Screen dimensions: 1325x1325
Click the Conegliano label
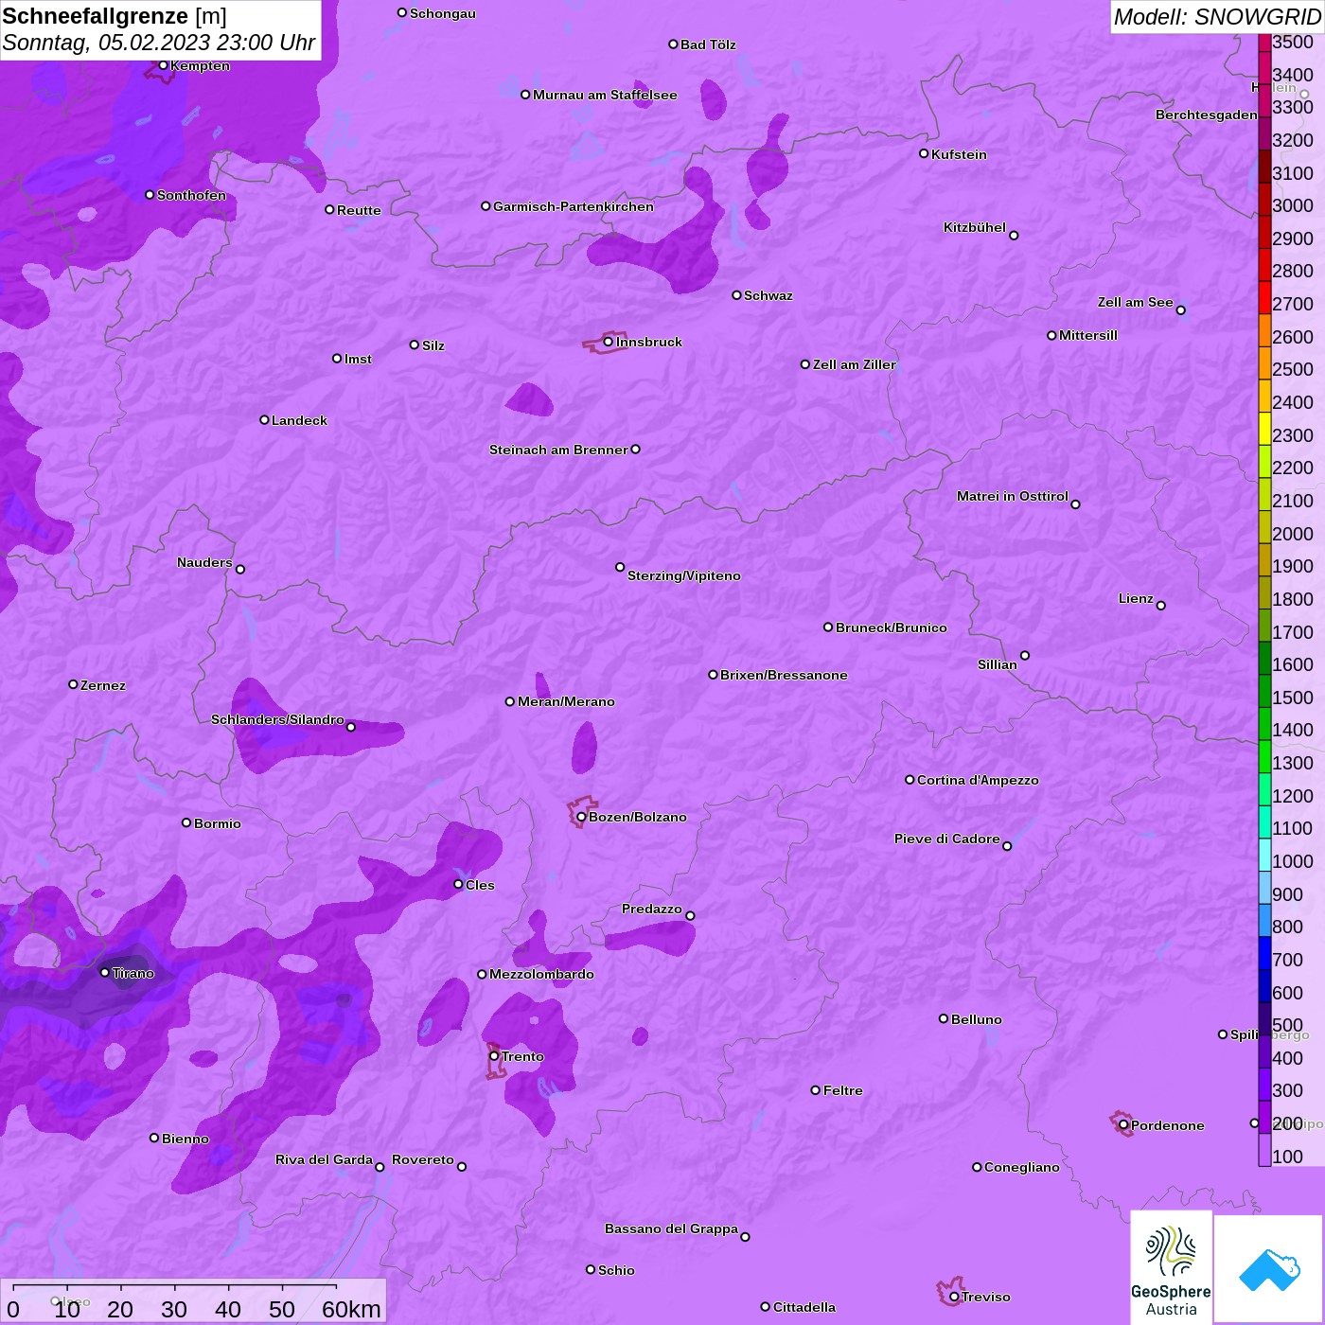[1022, 1167]
